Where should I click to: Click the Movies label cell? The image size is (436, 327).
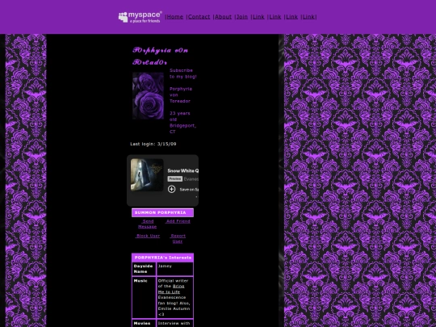[144, 324]
